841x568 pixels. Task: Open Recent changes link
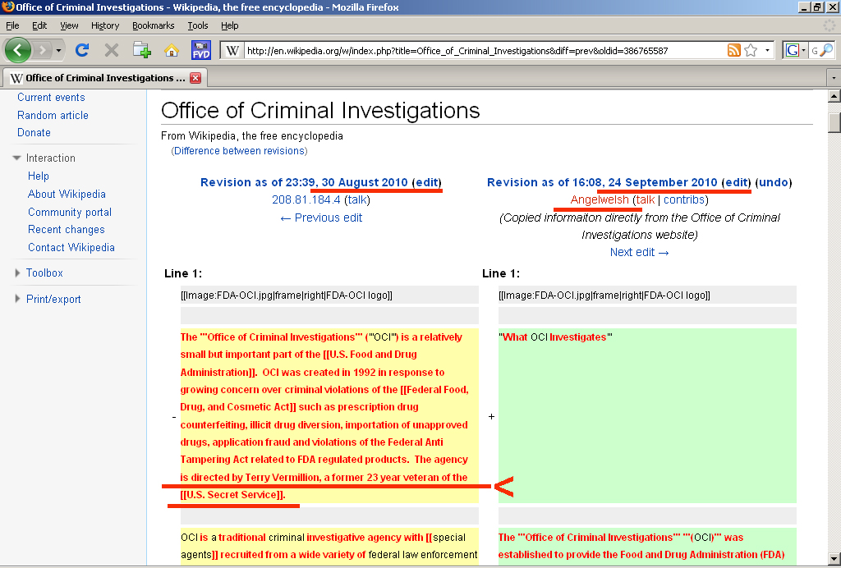pos(67,229)
